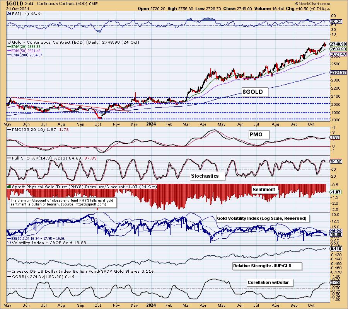The image size is (348, 309).
Task: Click the Stochastics annotation box
Action: point(208,176)
